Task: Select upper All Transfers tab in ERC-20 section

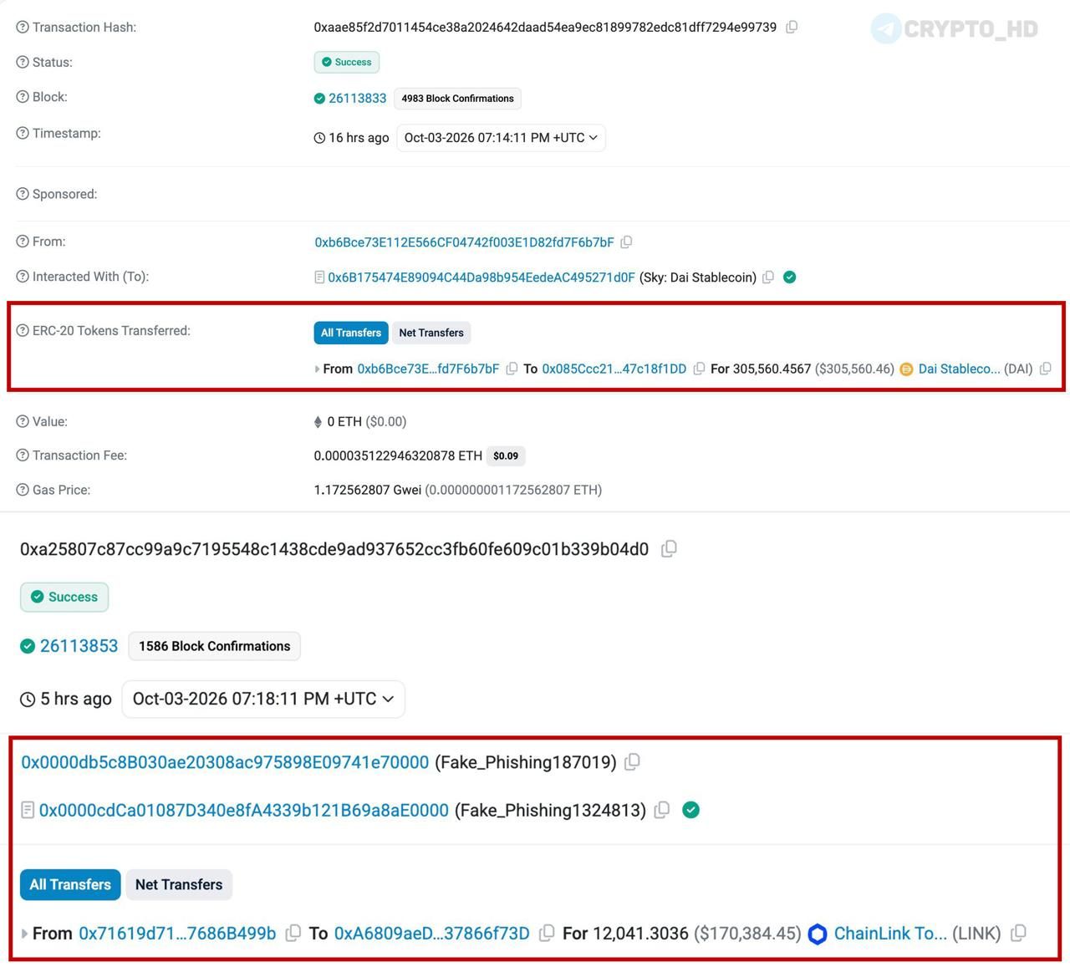Action: pyautogui.click(x=351, y=333)
